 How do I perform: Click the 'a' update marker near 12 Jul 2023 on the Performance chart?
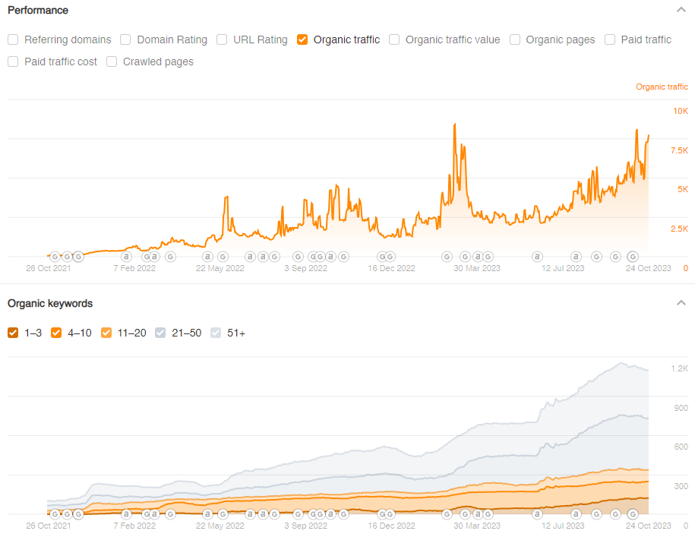576,257
